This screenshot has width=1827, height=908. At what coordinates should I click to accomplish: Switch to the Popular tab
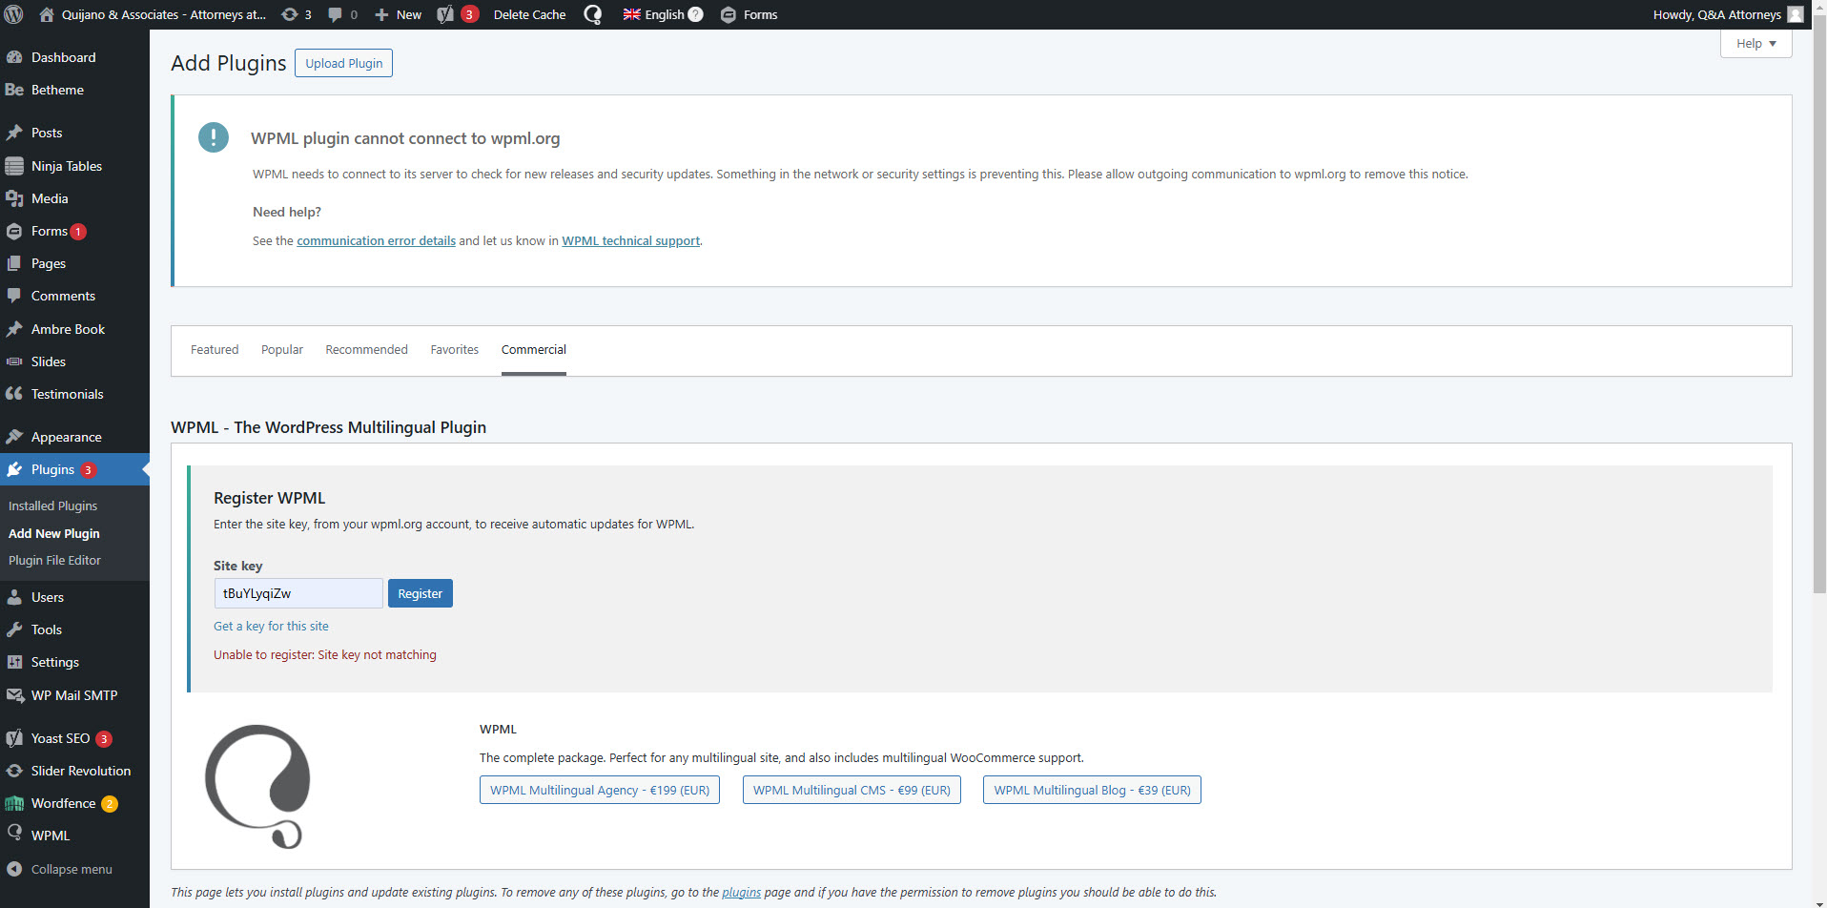click(282, 350)
